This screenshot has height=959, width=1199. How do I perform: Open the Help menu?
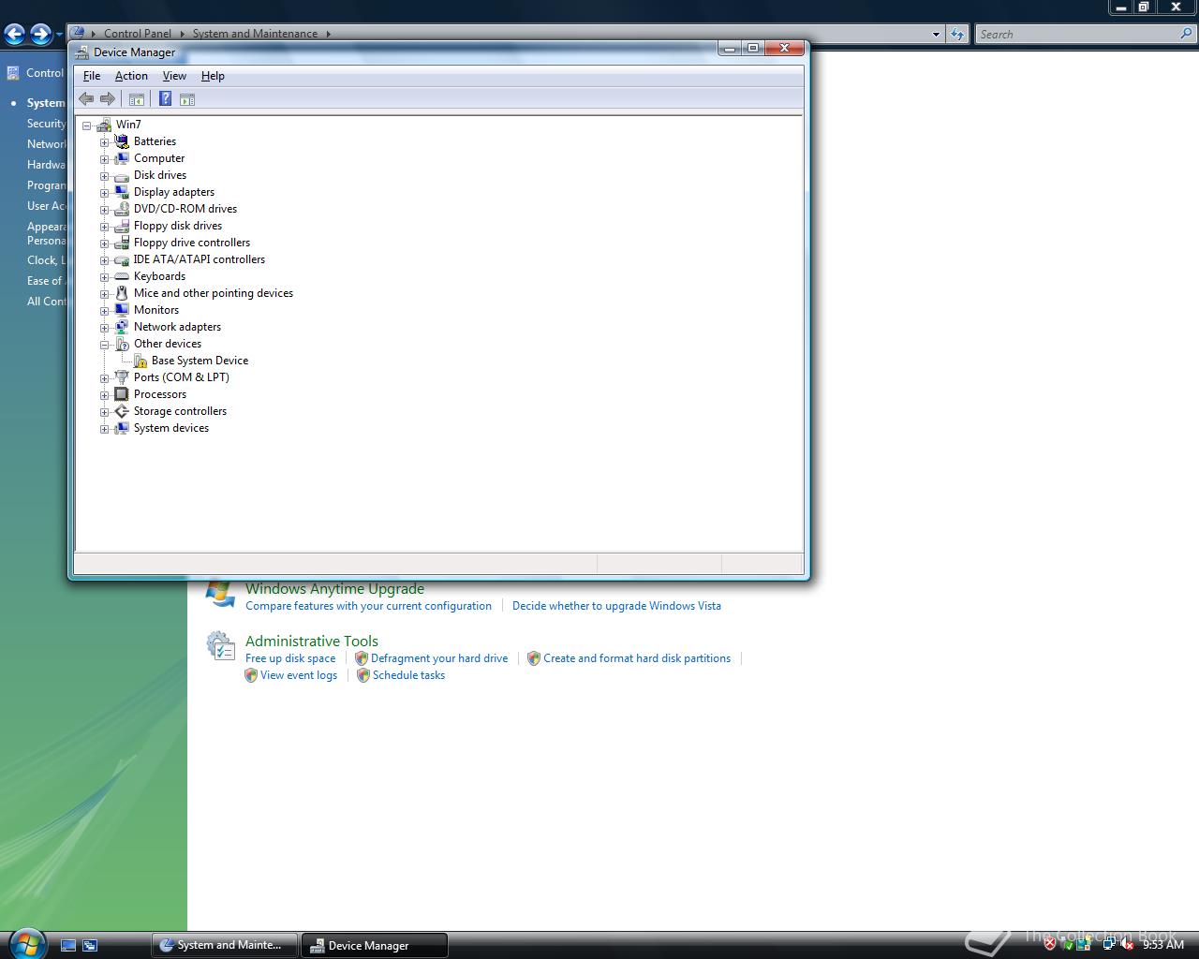pyautogui.click(x=213, y=76)
